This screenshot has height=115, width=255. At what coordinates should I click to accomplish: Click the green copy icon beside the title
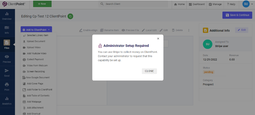[x=70, y=16]
